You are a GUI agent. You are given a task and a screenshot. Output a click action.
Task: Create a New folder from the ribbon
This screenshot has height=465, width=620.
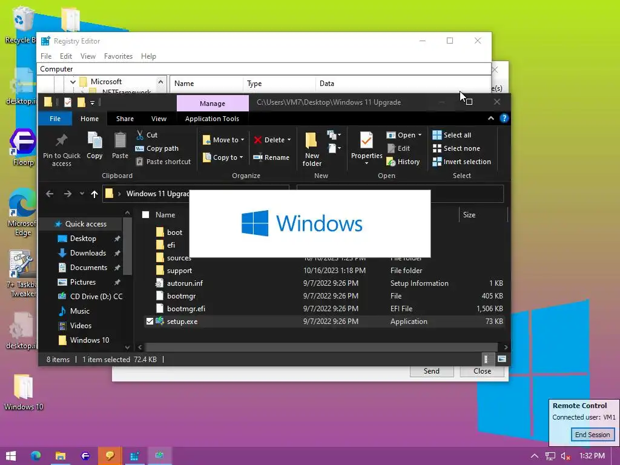point(312,149)
